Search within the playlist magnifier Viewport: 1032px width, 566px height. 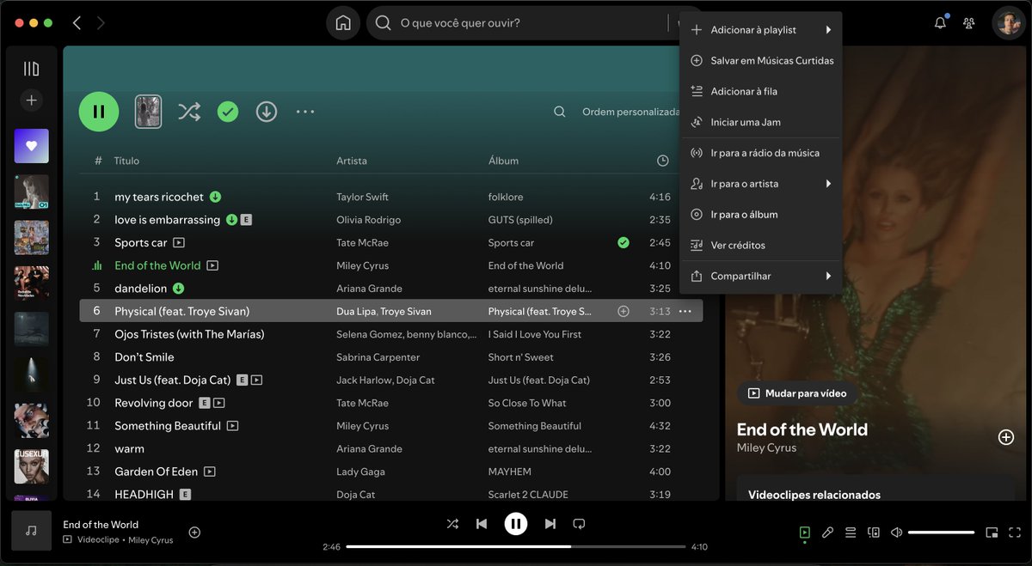point(560,112)
